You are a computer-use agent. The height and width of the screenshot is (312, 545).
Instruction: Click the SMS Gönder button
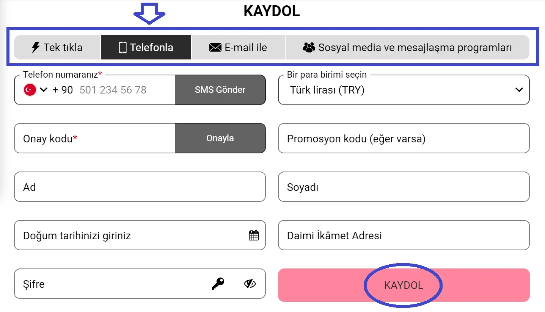coord(220,90)
